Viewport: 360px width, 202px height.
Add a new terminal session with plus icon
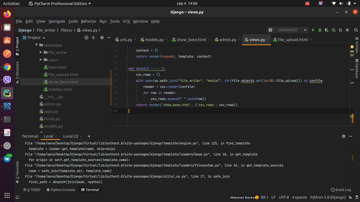pos(89,136)
